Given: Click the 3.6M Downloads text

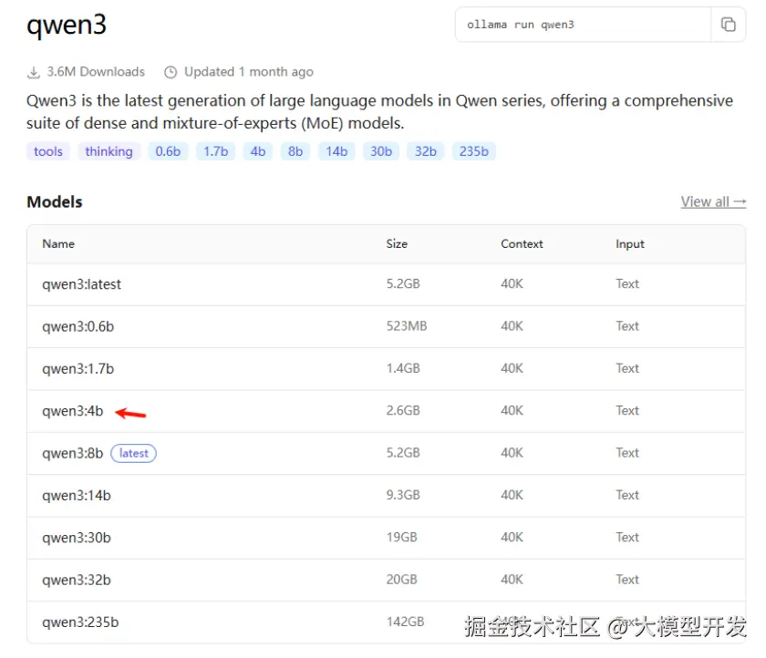Looking at the screenshot, I should (96, 72).
